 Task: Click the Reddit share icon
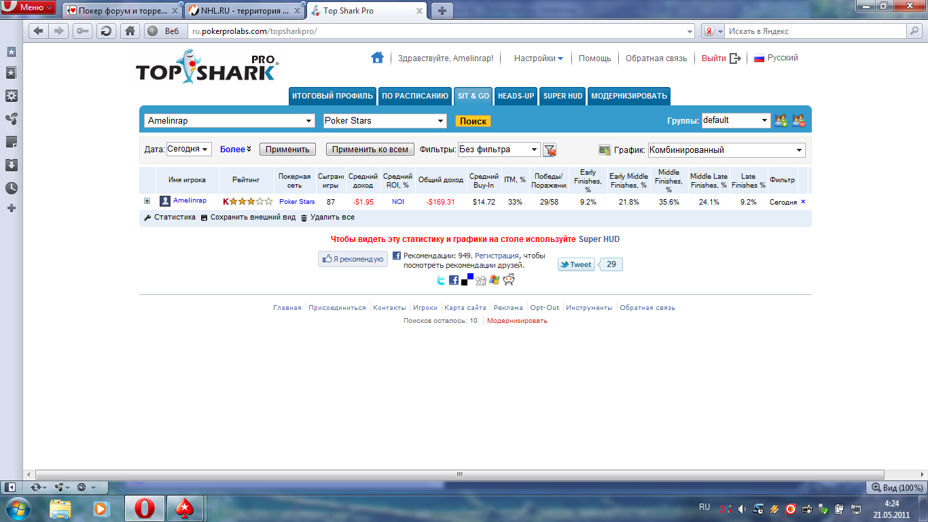(x=508, y=279)
